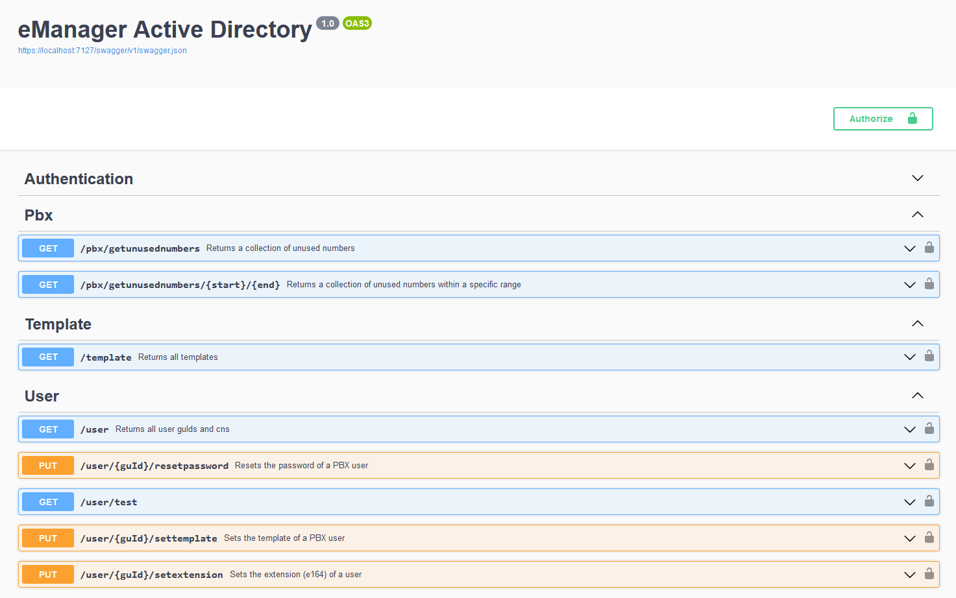Click the lock icon on /pbx/getunusednumbers row
This screenshot has height=598, width=956.
click(929, 248)
